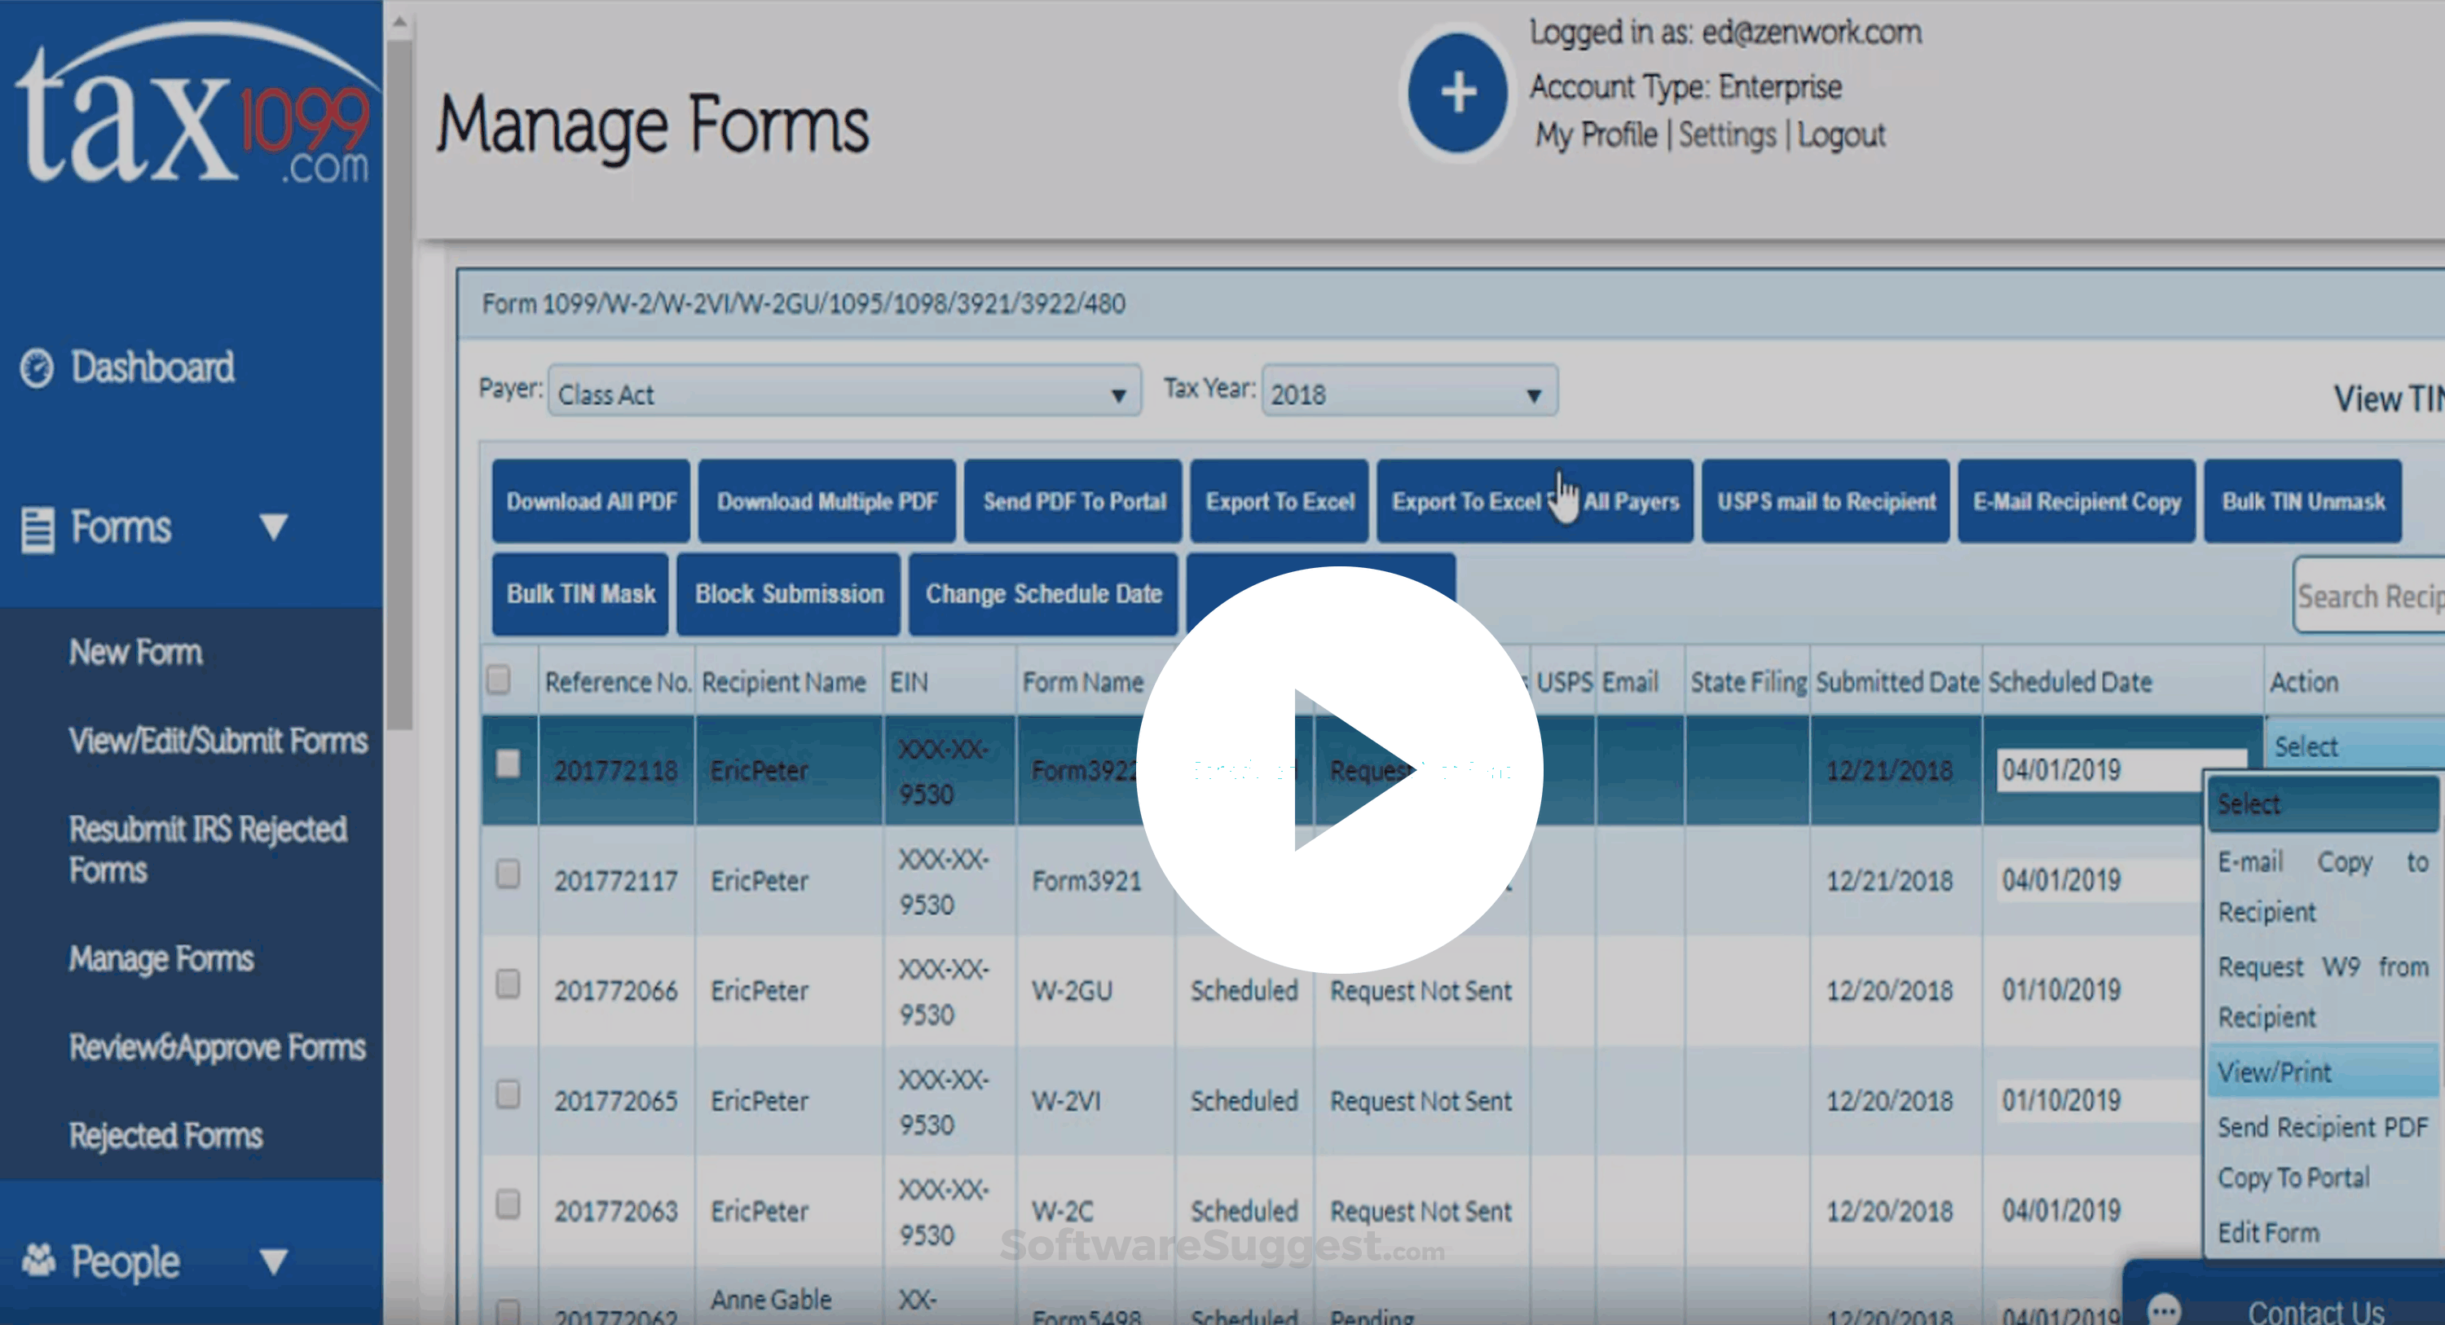Check the box for reference 201772117
This screenshot has height=1325, width=2445.
(508, 874)
